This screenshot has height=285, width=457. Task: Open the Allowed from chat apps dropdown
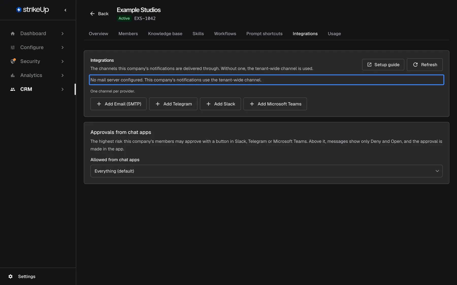click(266, 171)
